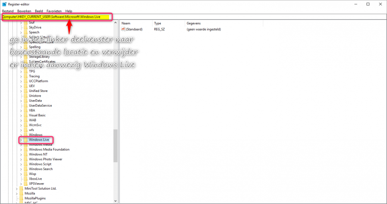Expand the Windows Media Foundation key
387x204 pixels.
(x=21, y=150)
